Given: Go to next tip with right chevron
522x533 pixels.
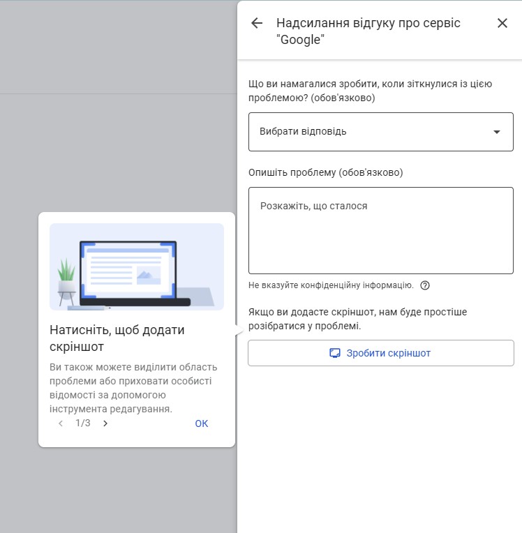Looking at the screenshot, I should pos(105,423).
